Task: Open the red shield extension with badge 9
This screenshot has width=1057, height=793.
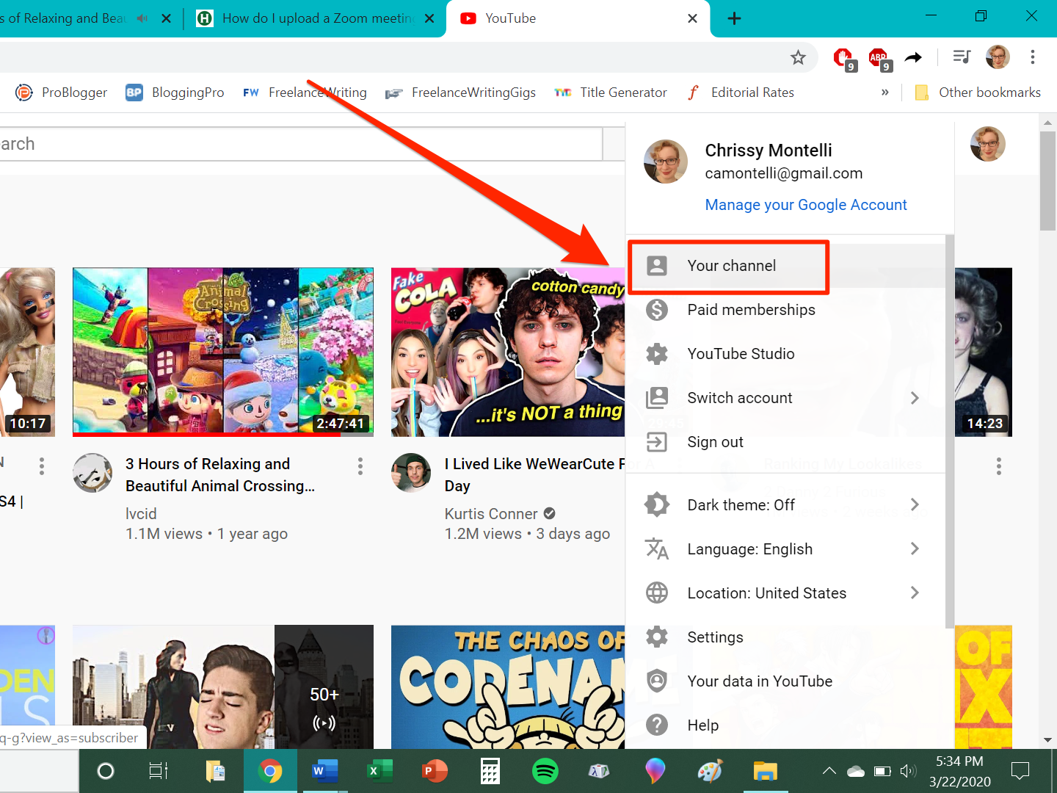Action: (x=843, y=58)
